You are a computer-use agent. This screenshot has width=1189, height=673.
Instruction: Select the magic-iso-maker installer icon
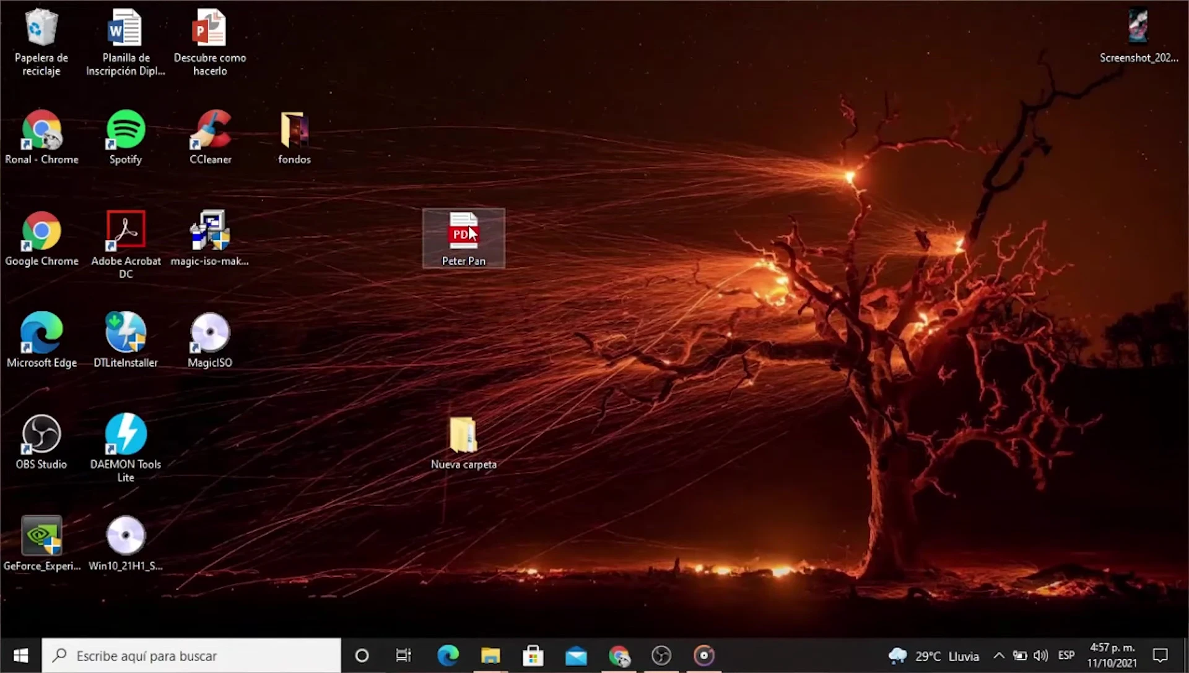210,239
